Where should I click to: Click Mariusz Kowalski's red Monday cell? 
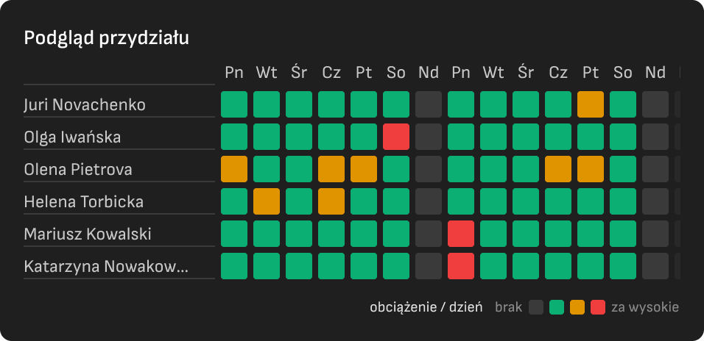click(x=461, y=234)
